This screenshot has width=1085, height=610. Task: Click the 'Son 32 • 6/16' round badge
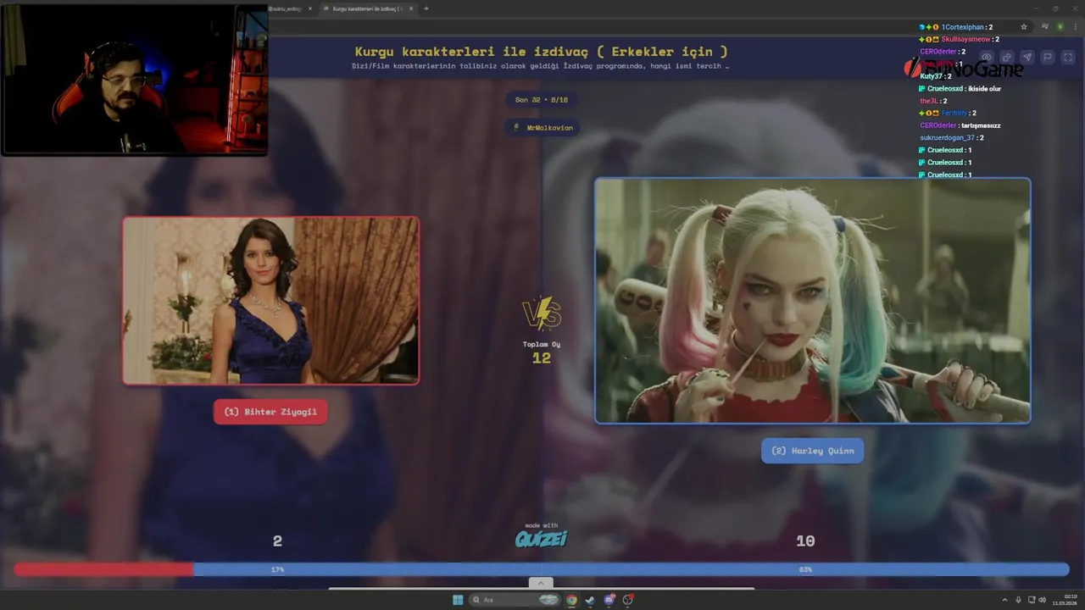[x=542, y=100]
